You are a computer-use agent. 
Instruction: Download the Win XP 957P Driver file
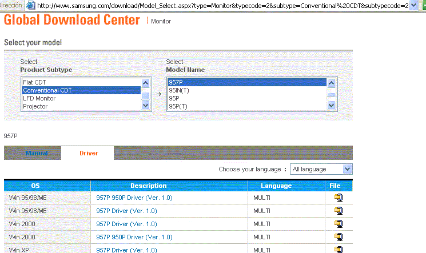click(339, 249)
